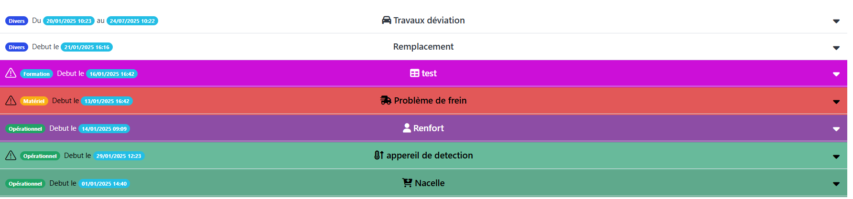Click the person icon next to Renfort

click(407, 128)
